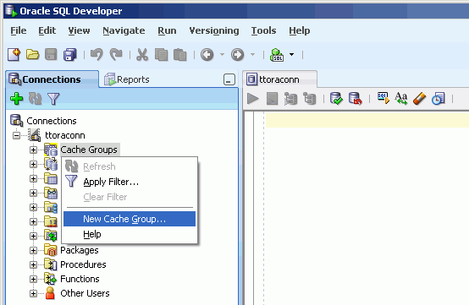
Task: Click the Commit database icon
Action: (336, 99)
